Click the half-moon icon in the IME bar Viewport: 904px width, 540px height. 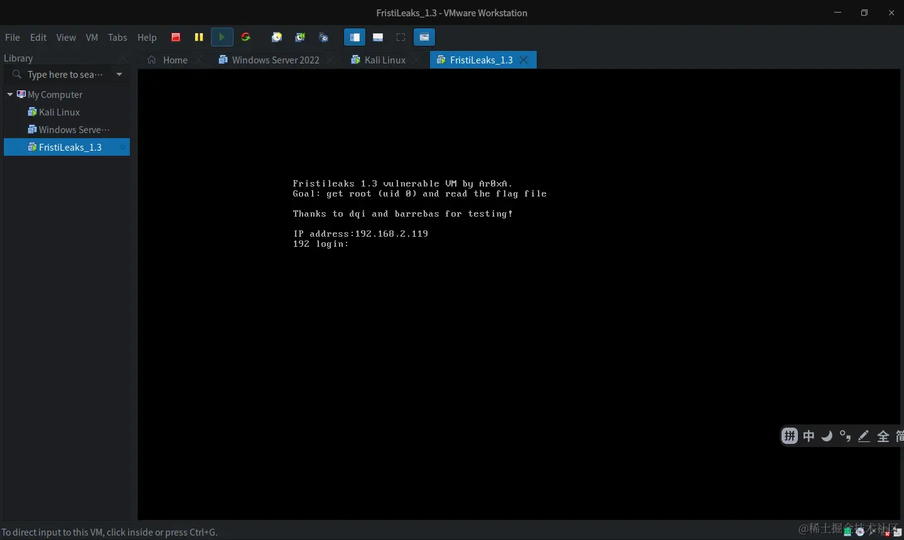coord(827,436)
